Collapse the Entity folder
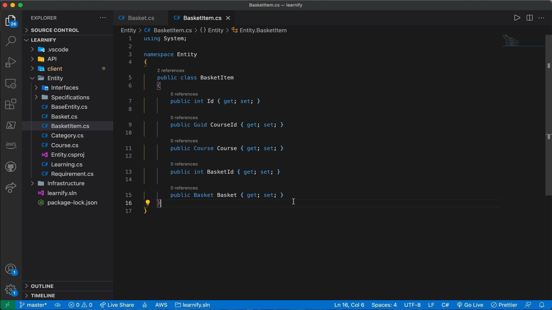Image resolution: width=552 pixels, height=310 pixels. [x=55, y=78]
